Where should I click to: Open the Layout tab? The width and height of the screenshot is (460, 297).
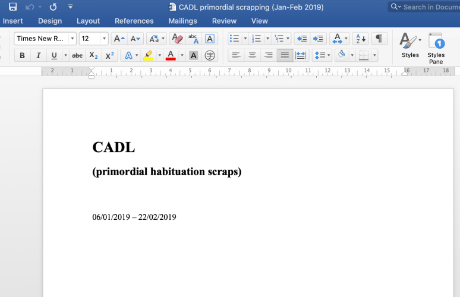click(88, 21)
